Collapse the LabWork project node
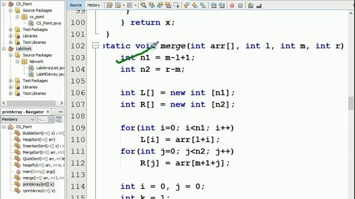355x199 pixels. 4,49
